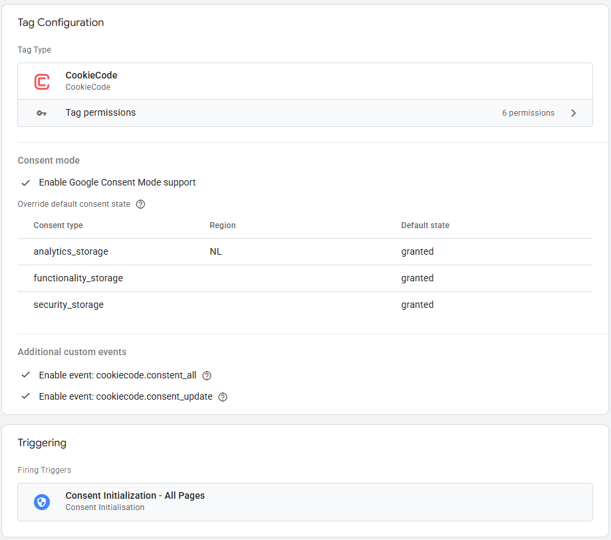Open the Consent Initialization - All Pages trigger
Viewport: 611px width, 540px height.
(x=135, y=496)
